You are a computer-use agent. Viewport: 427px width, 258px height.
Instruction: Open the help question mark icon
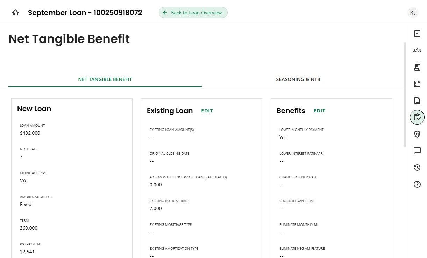click(x=417, y=184)
